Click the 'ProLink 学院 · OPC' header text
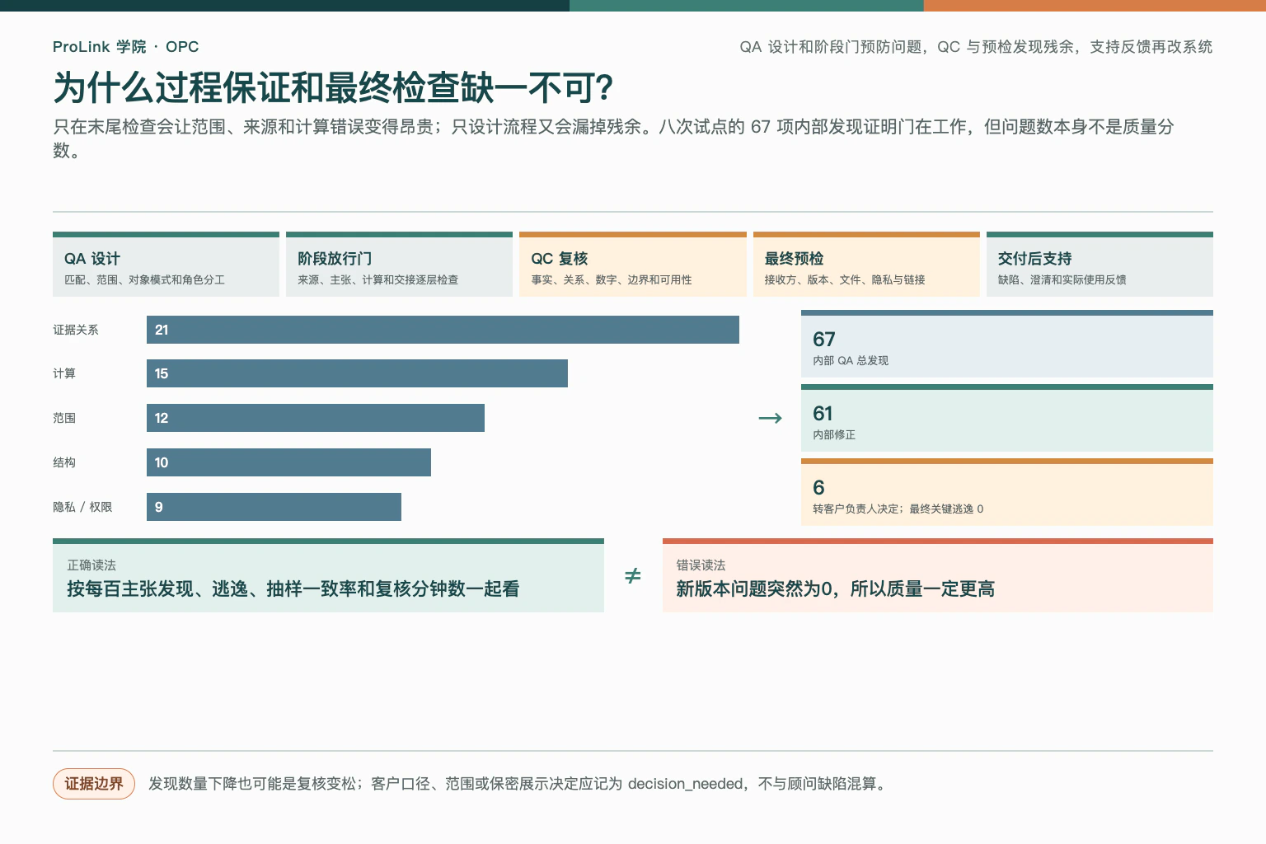The image size is (1266, 844). point(125,47)
